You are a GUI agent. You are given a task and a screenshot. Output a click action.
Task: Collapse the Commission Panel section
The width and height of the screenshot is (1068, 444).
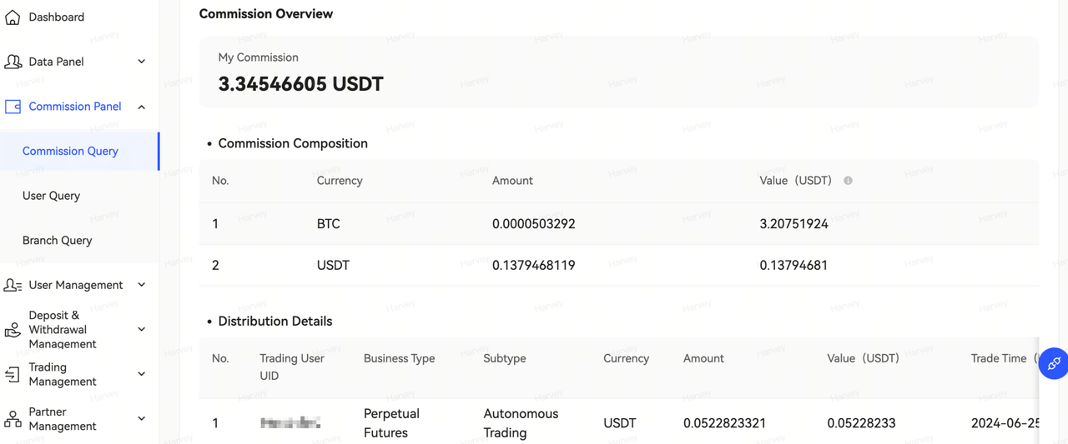click(x=141, y=107)
